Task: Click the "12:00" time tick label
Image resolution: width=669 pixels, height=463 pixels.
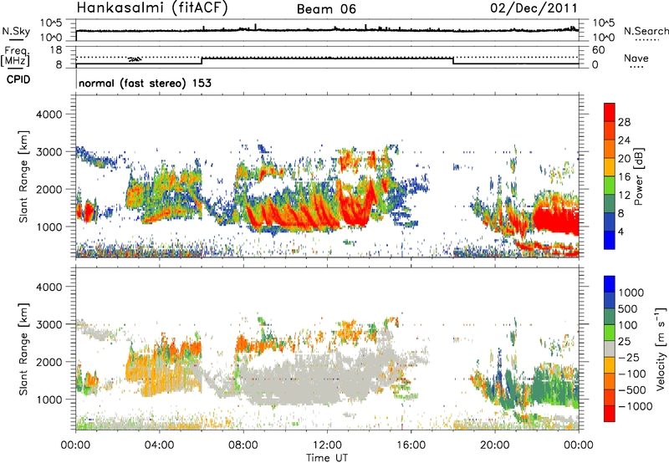Action: tap(327, 445)
